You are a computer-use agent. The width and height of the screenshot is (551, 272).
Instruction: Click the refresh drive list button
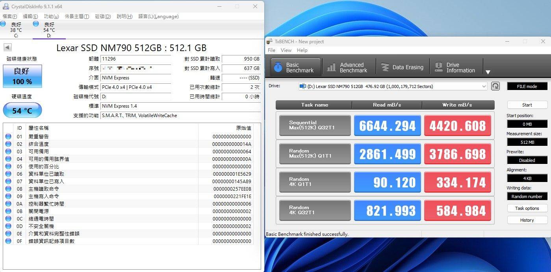click(495, 86)
